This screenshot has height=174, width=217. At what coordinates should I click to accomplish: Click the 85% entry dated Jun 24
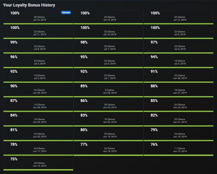pos(178,105)
